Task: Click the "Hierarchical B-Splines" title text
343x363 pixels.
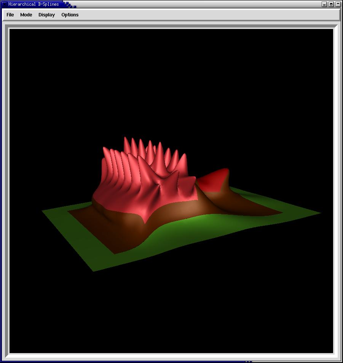Action: pyautogui.click(x=34, y=4)
